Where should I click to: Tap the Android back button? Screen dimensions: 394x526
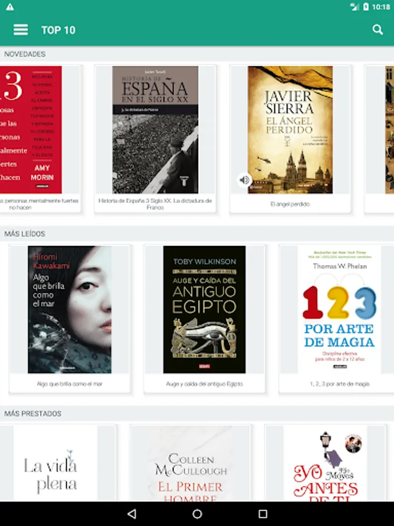(132, 514)
